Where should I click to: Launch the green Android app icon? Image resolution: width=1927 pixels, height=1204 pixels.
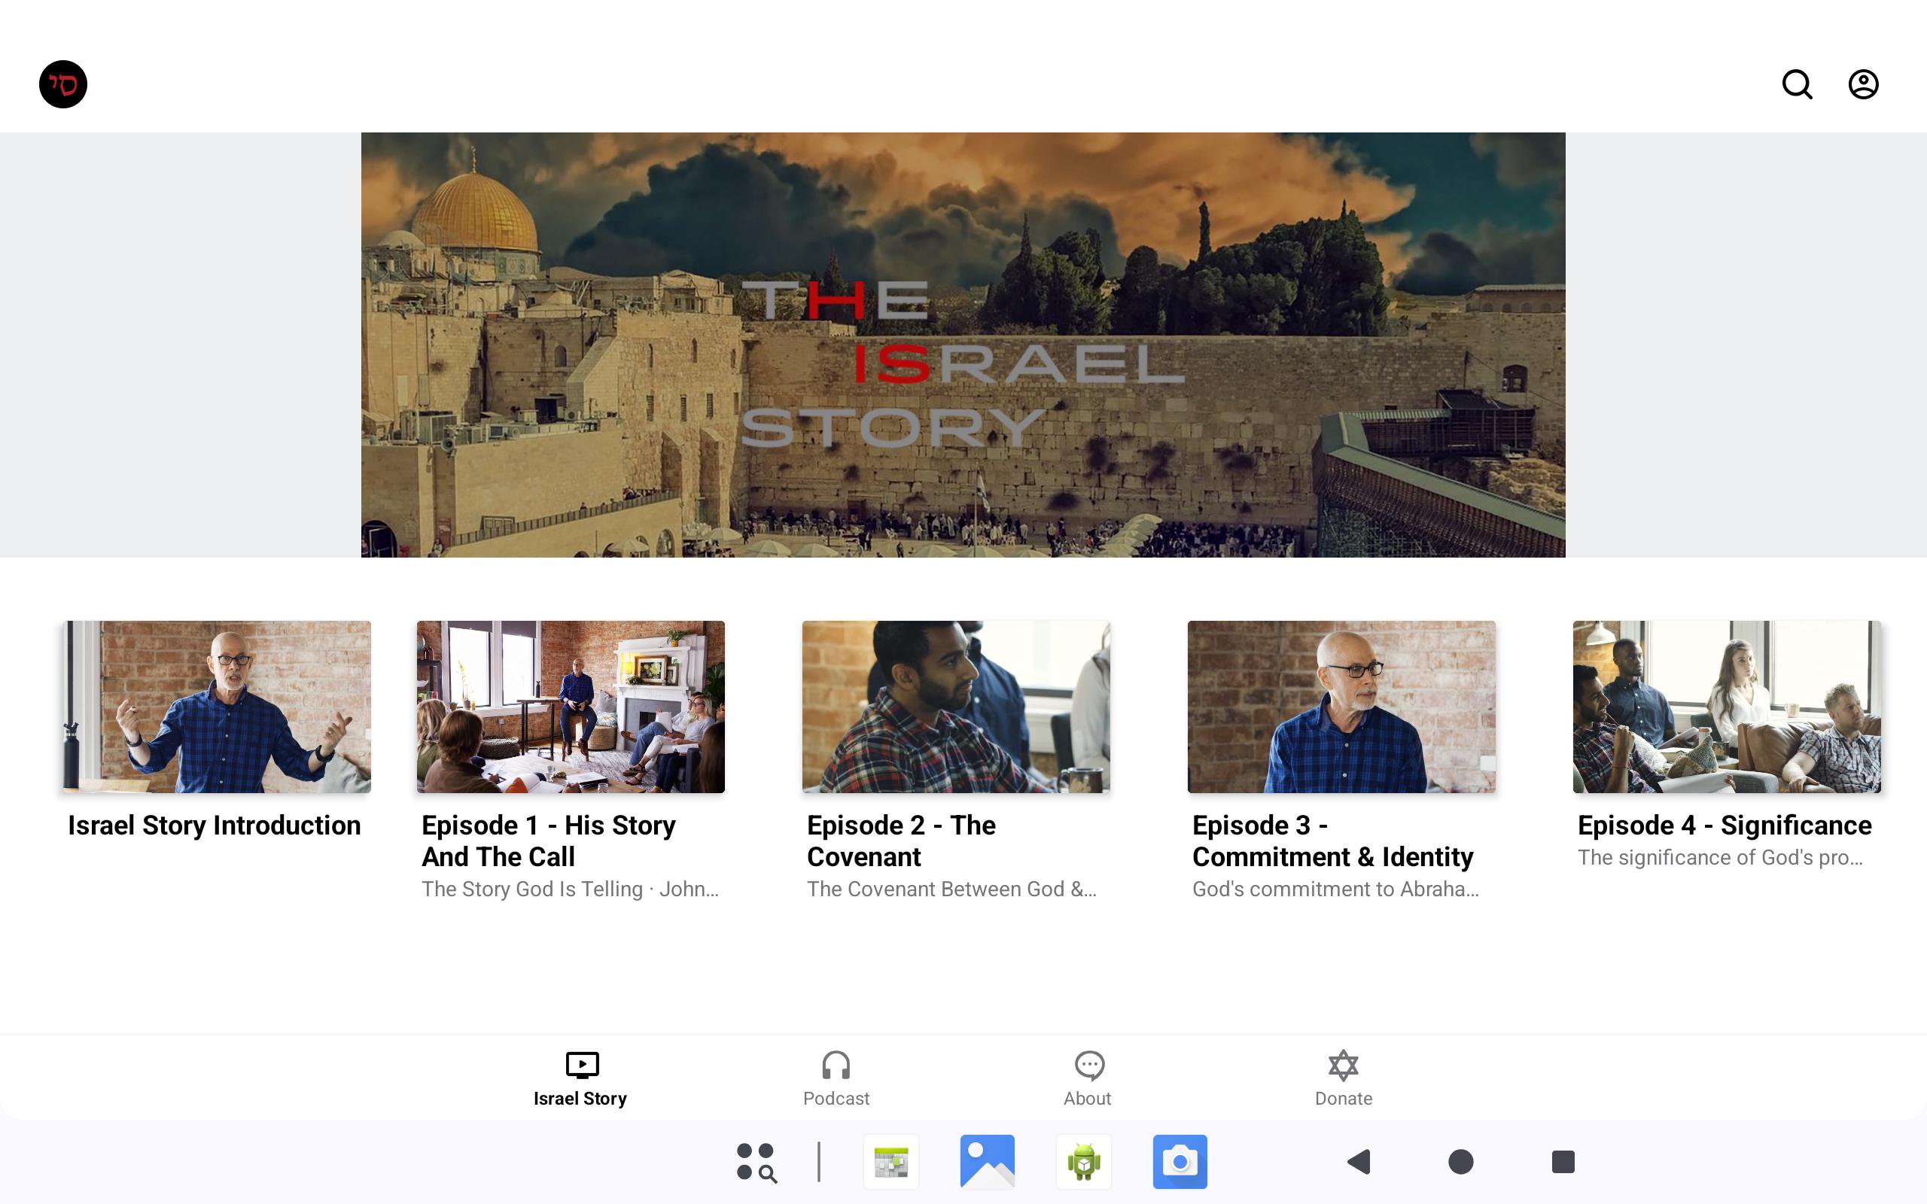pyautogui.click(x=1083, y=1162)
